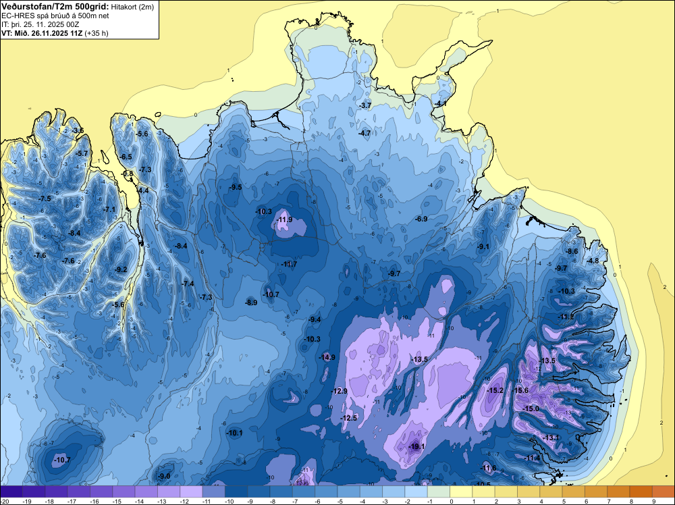Select the -6.9 temperature label

click(x=421, y=219)
